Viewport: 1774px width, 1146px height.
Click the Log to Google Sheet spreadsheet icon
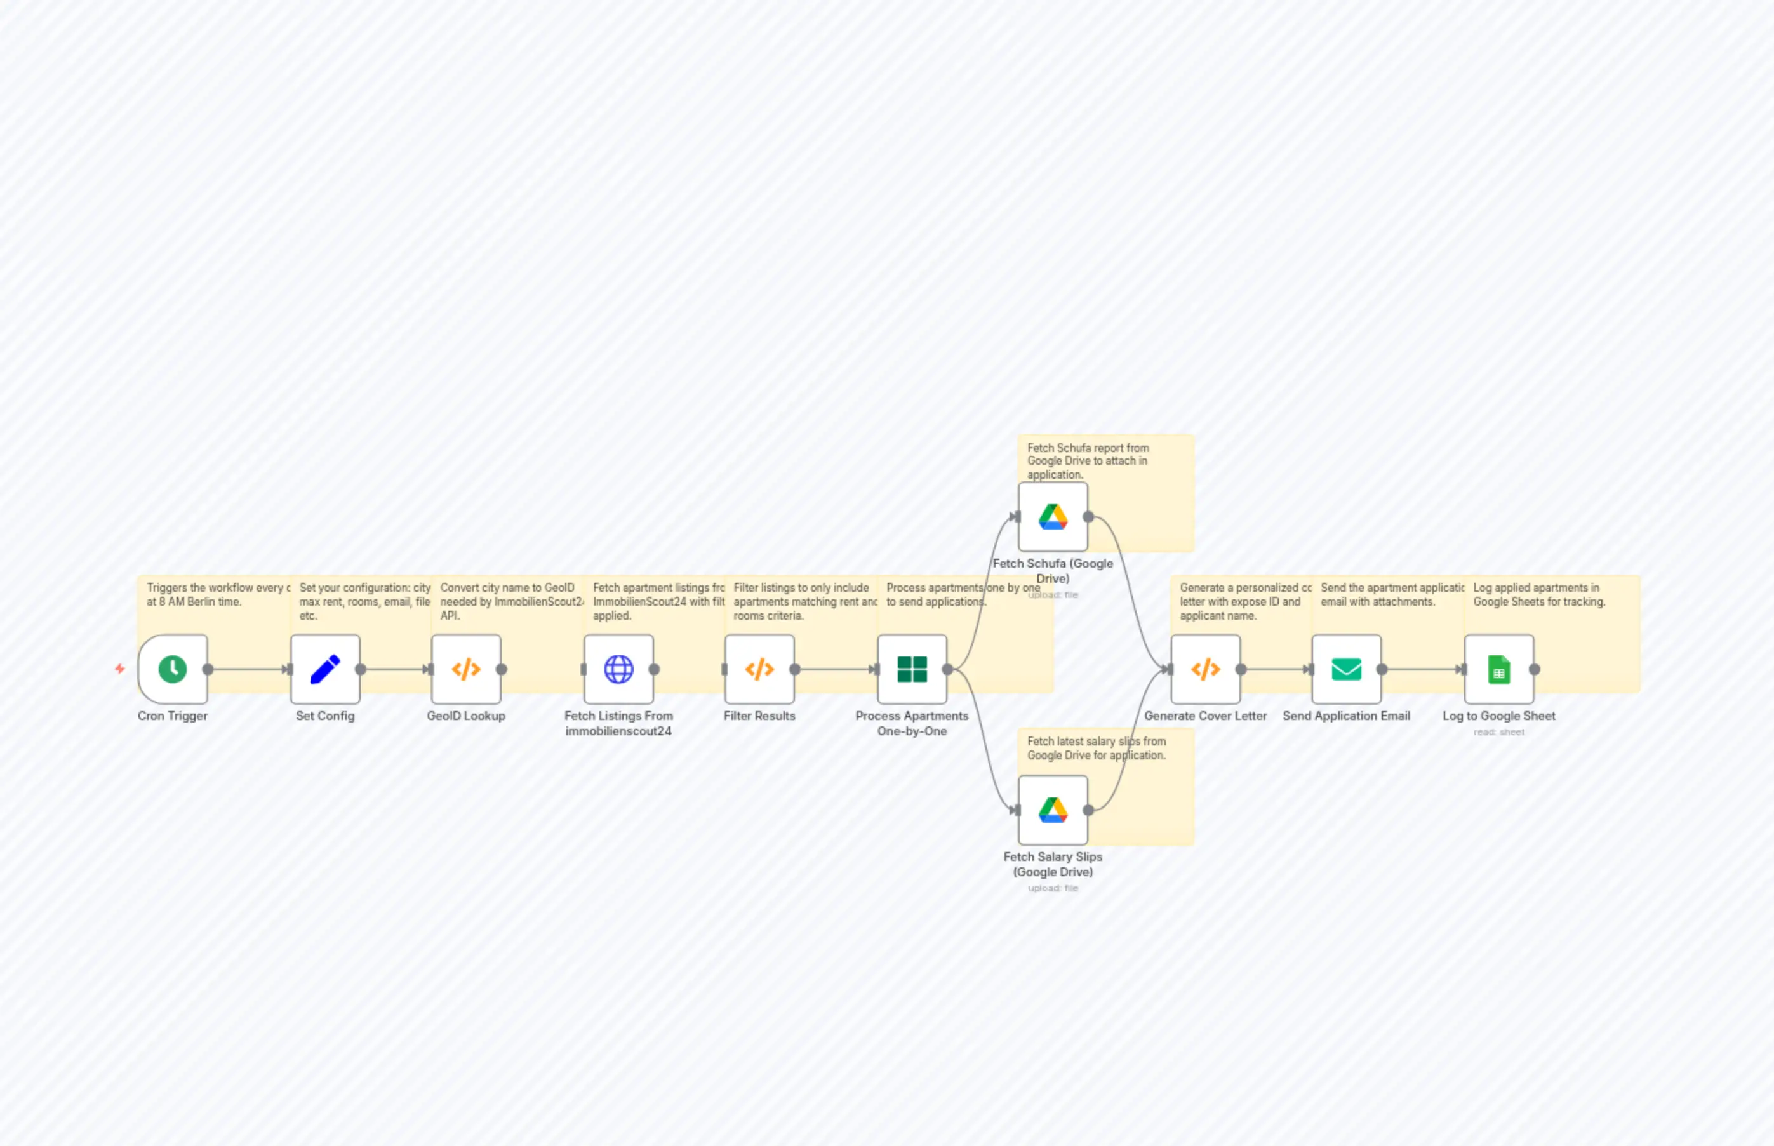point(1498,669)
